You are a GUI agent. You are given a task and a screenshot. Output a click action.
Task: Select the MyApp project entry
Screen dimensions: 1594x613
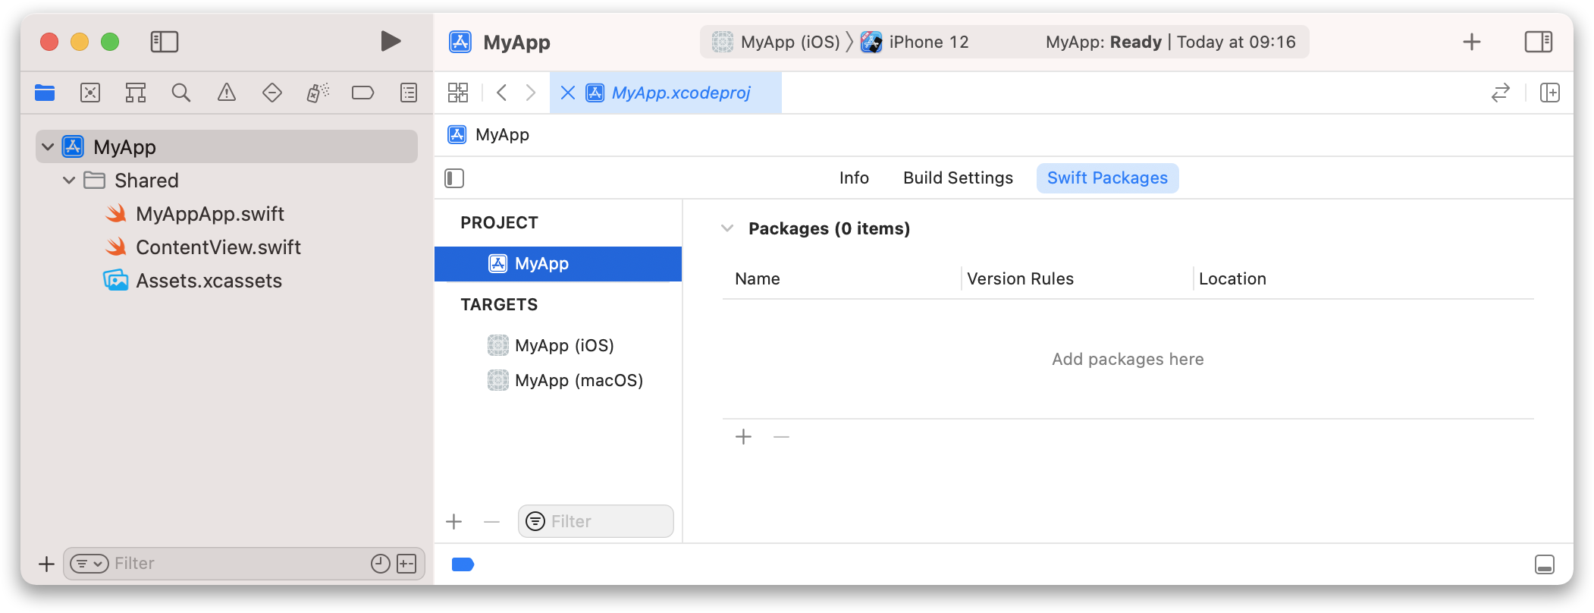pyautogui.click(x=558, y=263)
